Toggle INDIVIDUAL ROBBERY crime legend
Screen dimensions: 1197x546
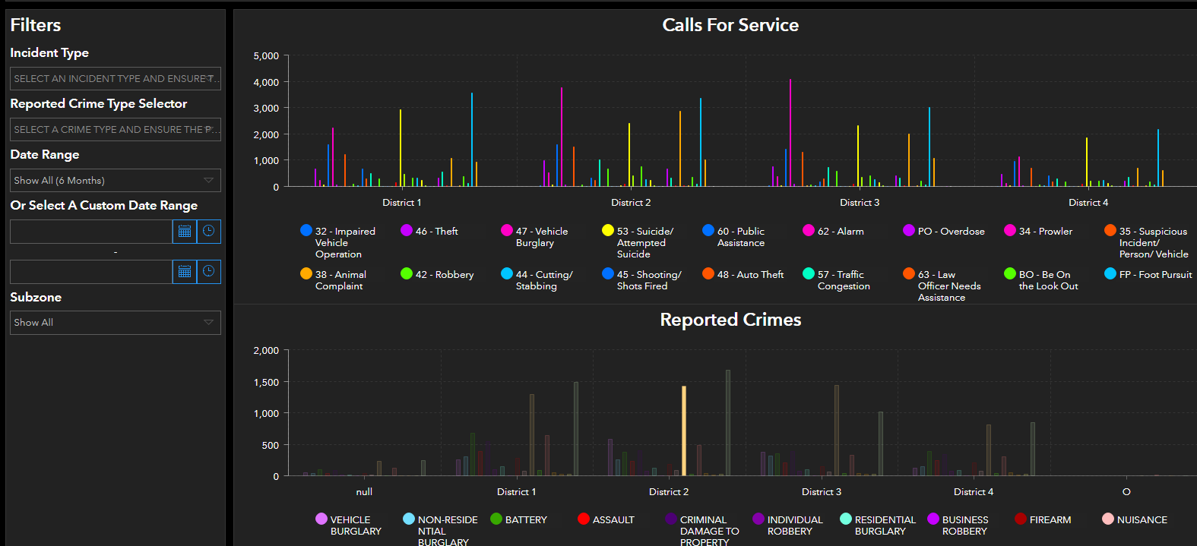[x=788, y=525]
